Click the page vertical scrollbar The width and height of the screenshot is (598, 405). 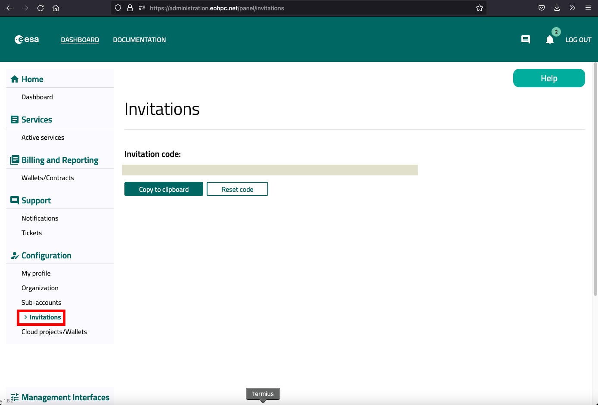click(595, 179)
